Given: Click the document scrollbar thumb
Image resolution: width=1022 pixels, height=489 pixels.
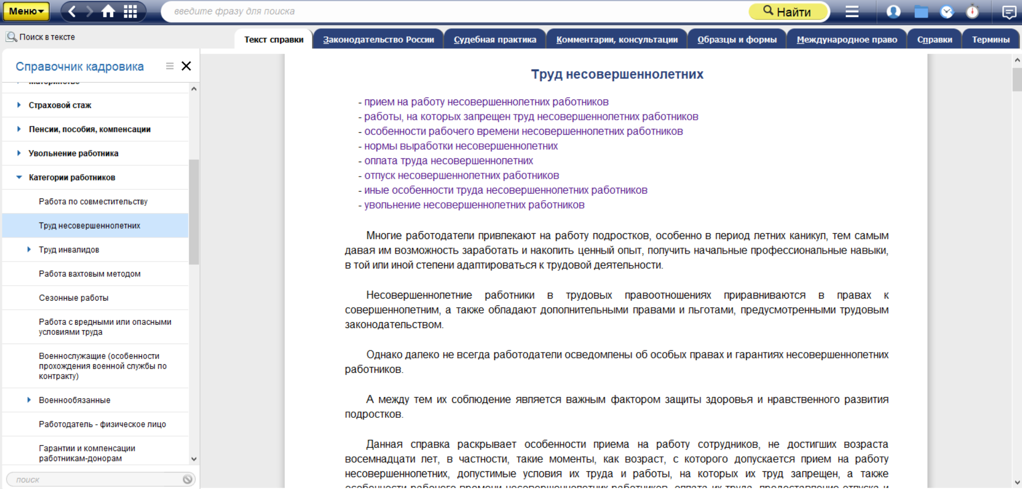Looking at the screenshot, I should [1017, 79].
